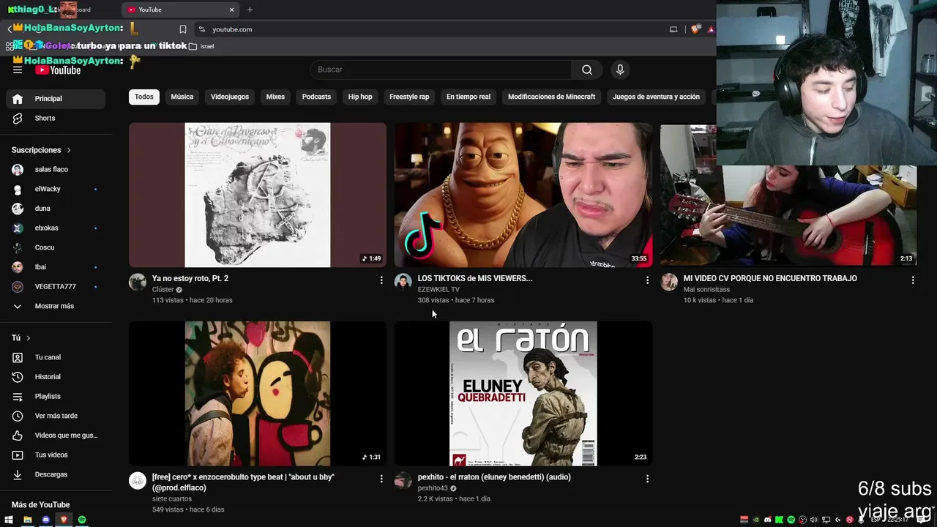Filter feed by Música chip
Image resolution: width=937 pixels, height=527 pixels.
[182, 97]
